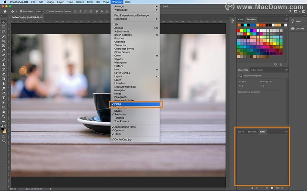Open the History panel icon in collapsed dock
The width and height of the screenshot is (307, 191).
coord(233,21)
